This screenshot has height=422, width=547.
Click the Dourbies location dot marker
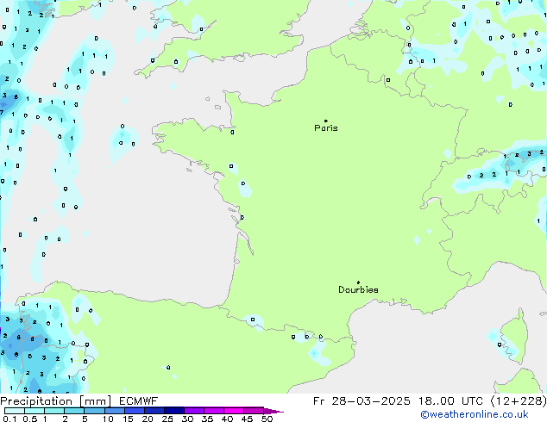coord(358,282)
